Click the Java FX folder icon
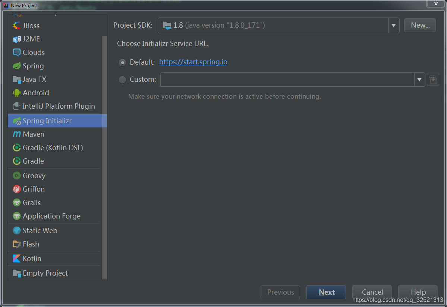This screenshot has height=307, width=447. 16,79
